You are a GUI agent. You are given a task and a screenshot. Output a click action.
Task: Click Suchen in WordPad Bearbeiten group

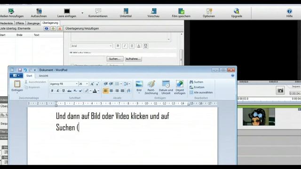point(196,82)
